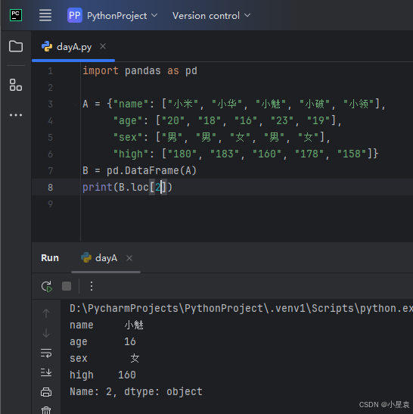Navigate up the stack trace arrow
Viewport: 413px width, 414px height.
[46, 313]
